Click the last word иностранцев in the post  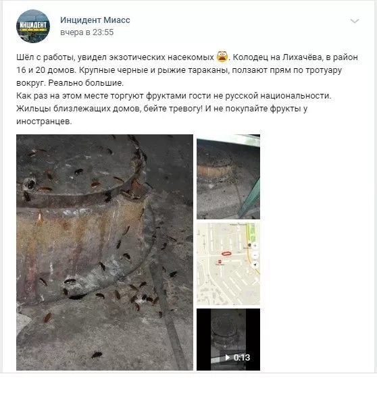43,122
